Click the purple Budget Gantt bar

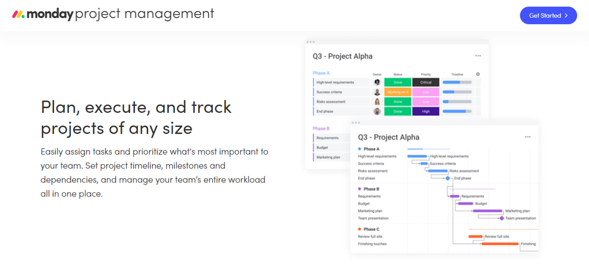465,203
